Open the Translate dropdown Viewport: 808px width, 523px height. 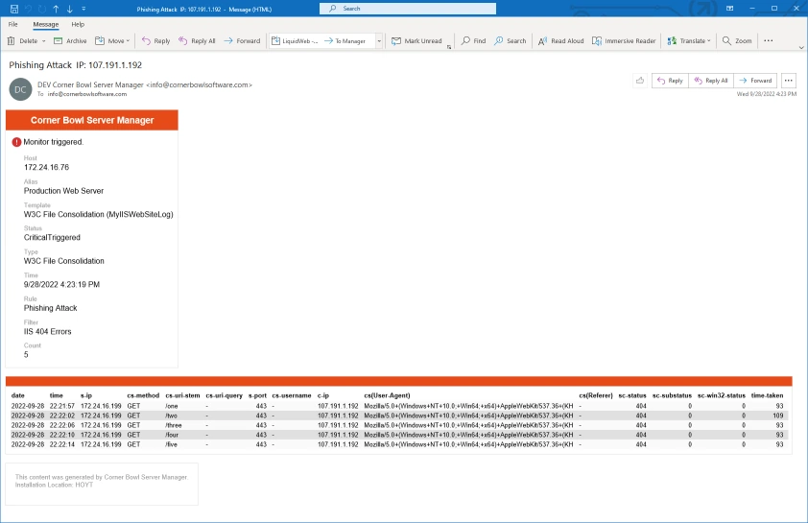tap(689, 40)
